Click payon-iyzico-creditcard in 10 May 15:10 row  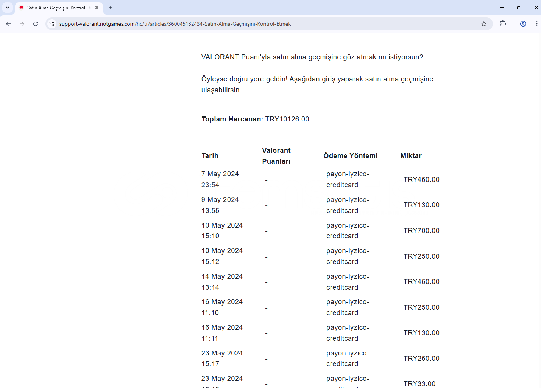pyautogui.click(x=348, y=231)
